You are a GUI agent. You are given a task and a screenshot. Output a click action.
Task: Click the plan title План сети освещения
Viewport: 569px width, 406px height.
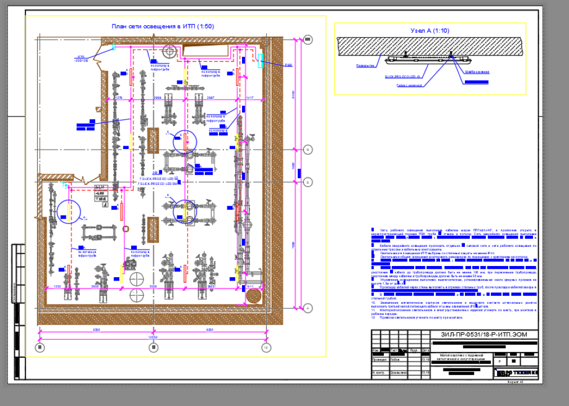tap(163, 26)
